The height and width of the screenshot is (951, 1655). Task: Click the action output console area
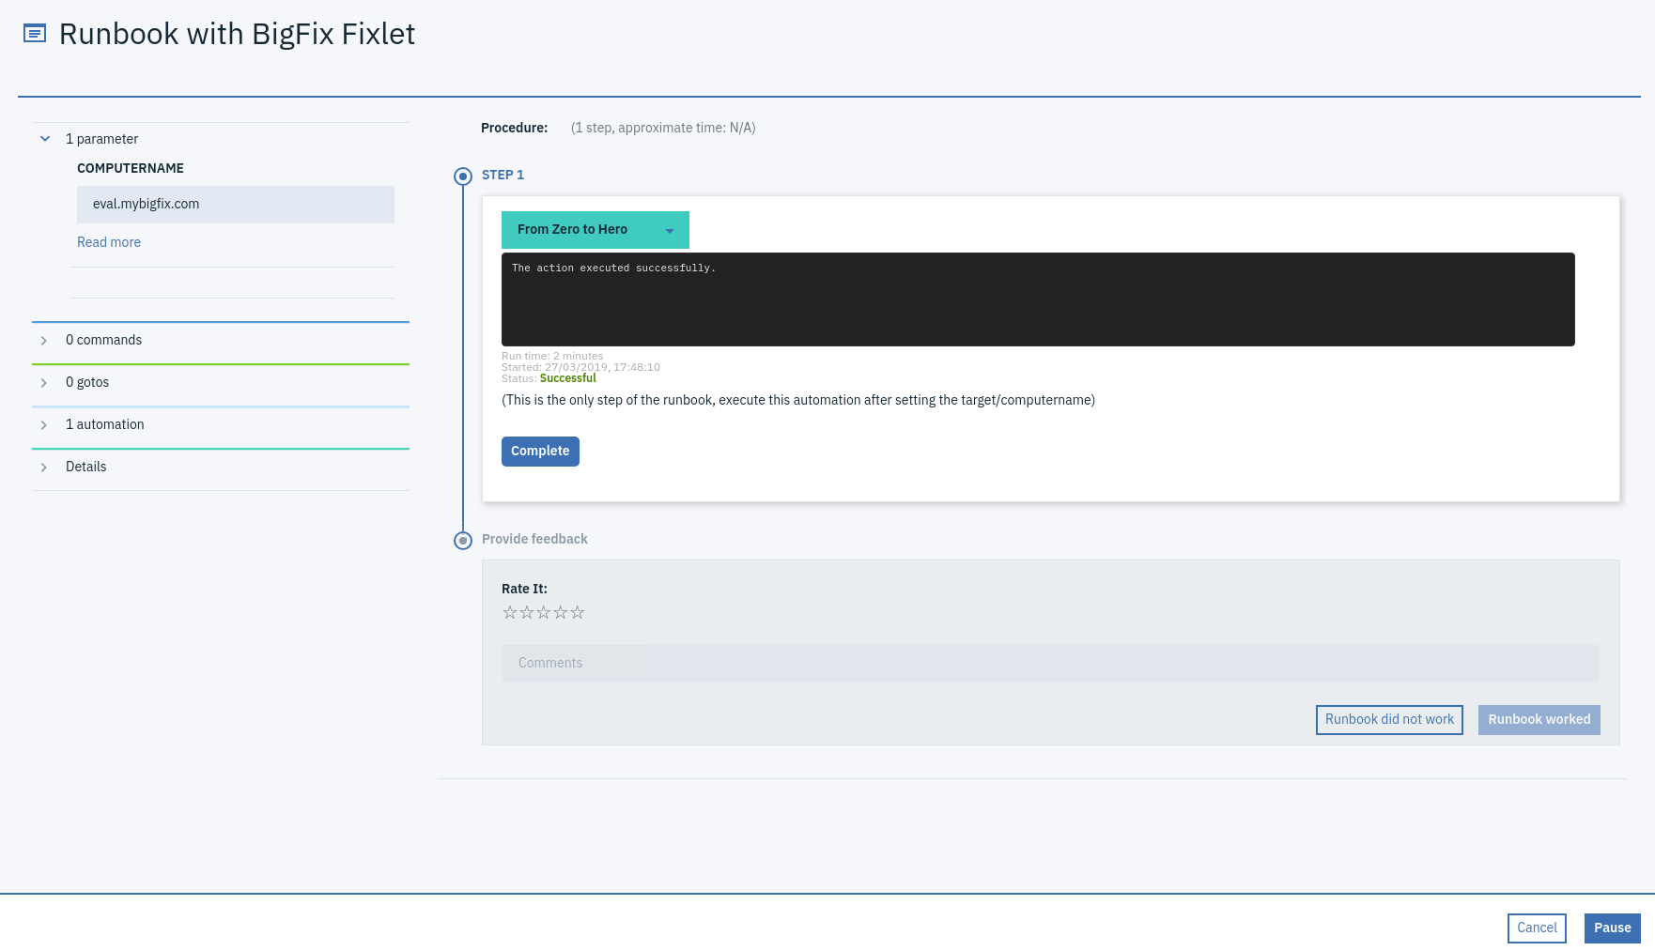(x=1038, y=299)
